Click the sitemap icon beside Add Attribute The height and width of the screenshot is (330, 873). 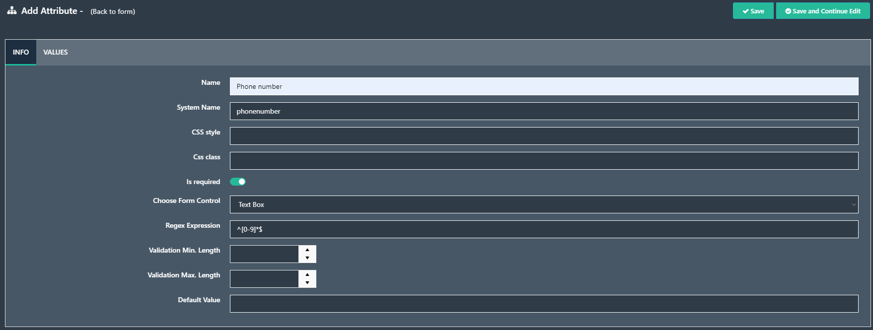(x=11, y=10)
